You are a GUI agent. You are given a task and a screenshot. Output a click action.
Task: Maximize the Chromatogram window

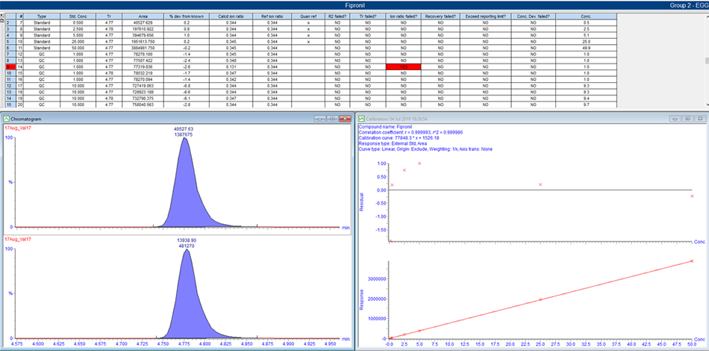331,119
